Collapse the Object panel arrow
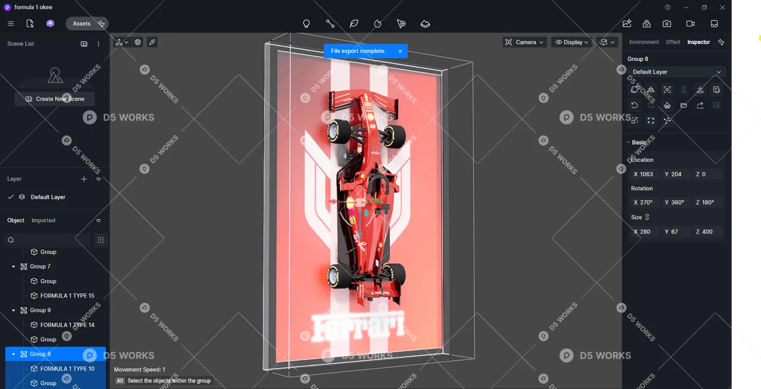The width and height of the screenshot is (761, 389). (98, 220)
